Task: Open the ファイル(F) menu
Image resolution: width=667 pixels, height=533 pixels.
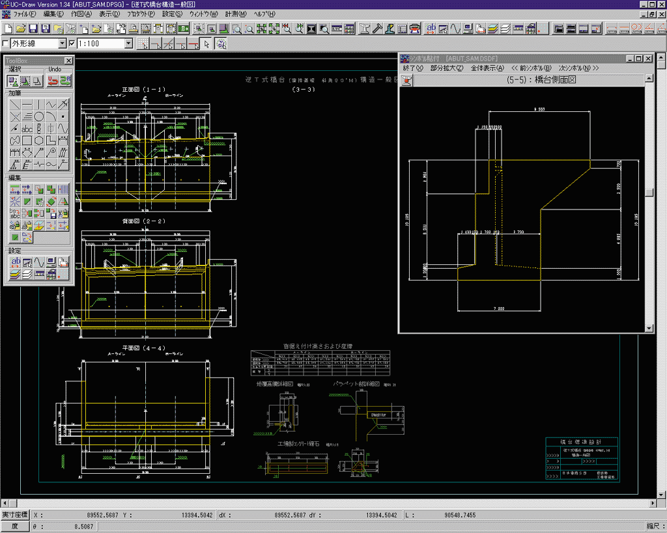Action: [25, 14]
